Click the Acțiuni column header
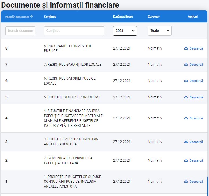The height and width of the screenshot is (196, 209). (193, 17)
